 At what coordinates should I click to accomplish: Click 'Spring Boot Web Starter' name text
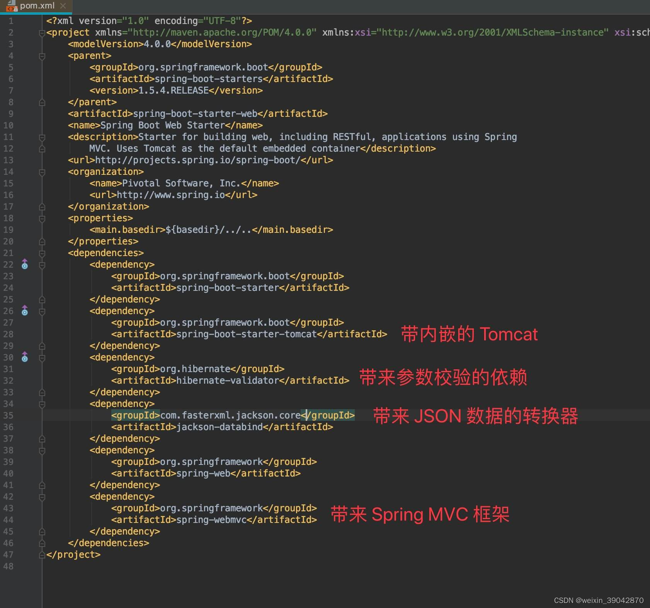coord(163,125)
